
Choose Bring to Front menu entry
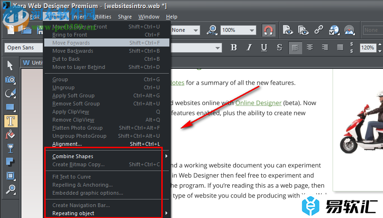pos(107,35)
